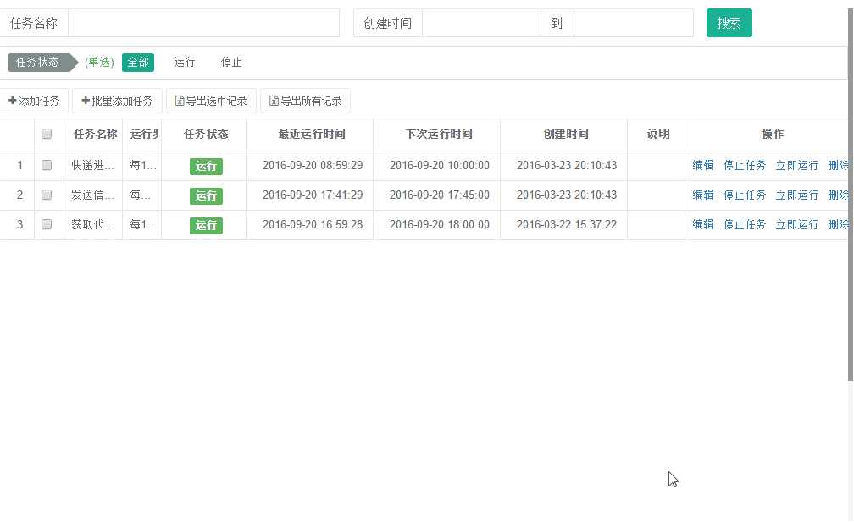Sort by 最近运行时间 column header

click(x=312, y=134)
